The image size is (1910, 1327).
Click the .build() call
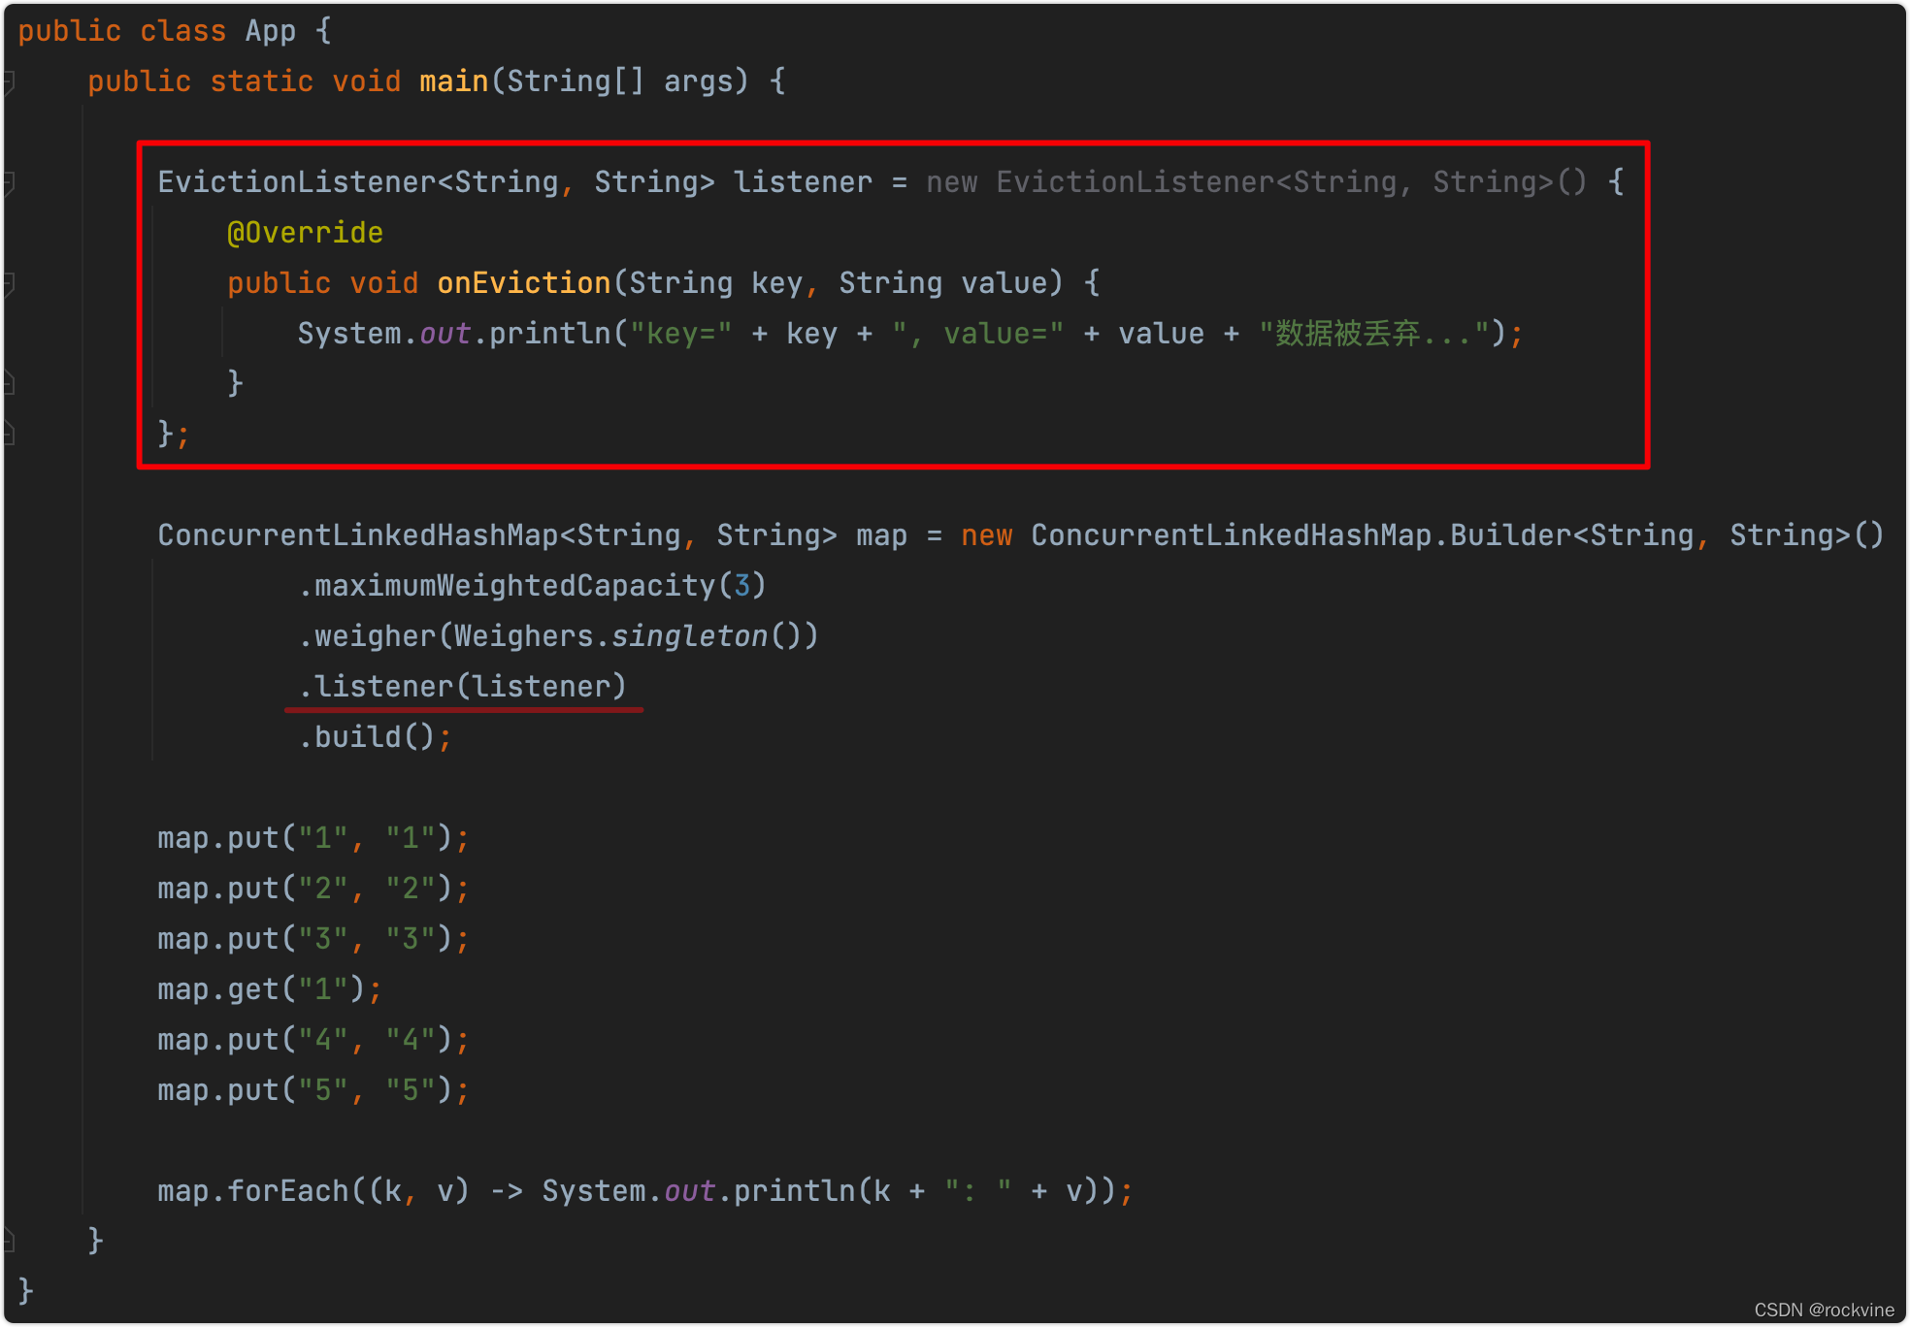[x=367, y=737]
